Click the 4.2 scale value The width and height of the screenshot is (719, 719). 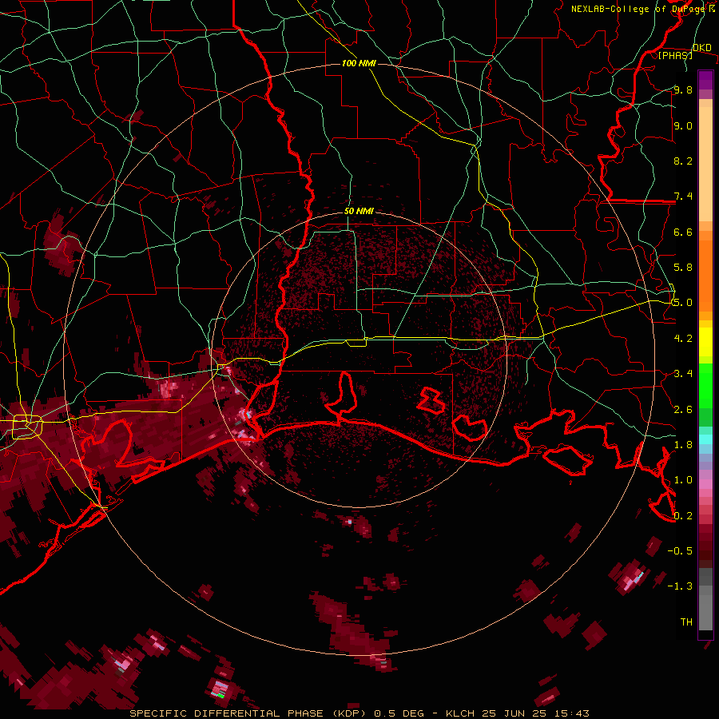tap(683, 339)
